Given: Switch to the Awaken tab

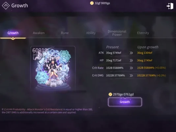Looking at the screenshot, I should tap(39, 33).
